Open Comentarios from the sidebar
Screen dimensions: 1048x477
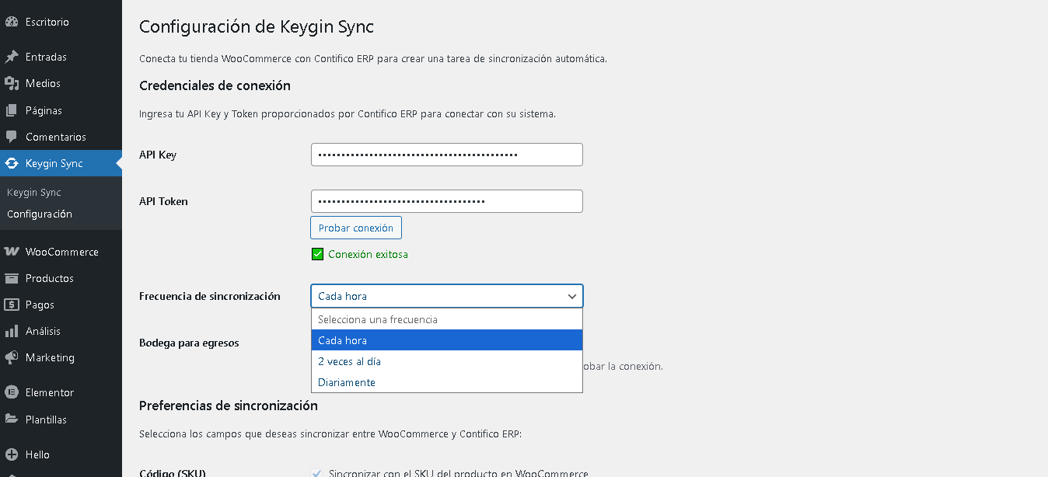[x=54, y=137]
